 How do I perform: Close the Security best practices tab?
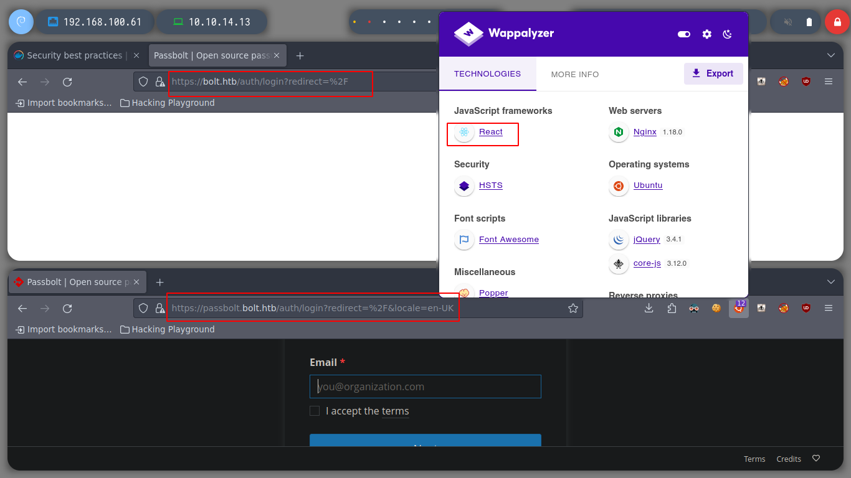point(138,55)
